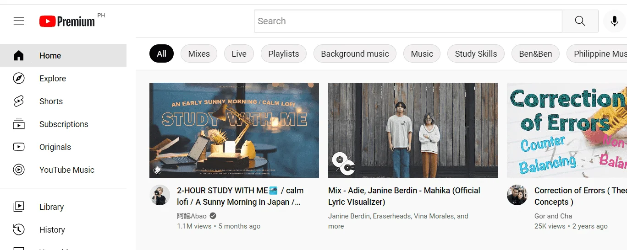Open the Correction of Errors thumbnail
This screenshot has height=250, width=627.
point(567,130)
